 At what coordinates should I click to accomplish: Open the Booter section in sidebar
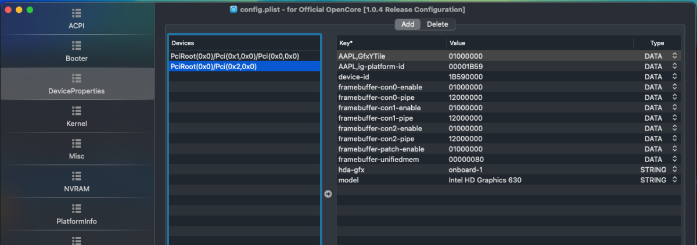click(77, 52)
